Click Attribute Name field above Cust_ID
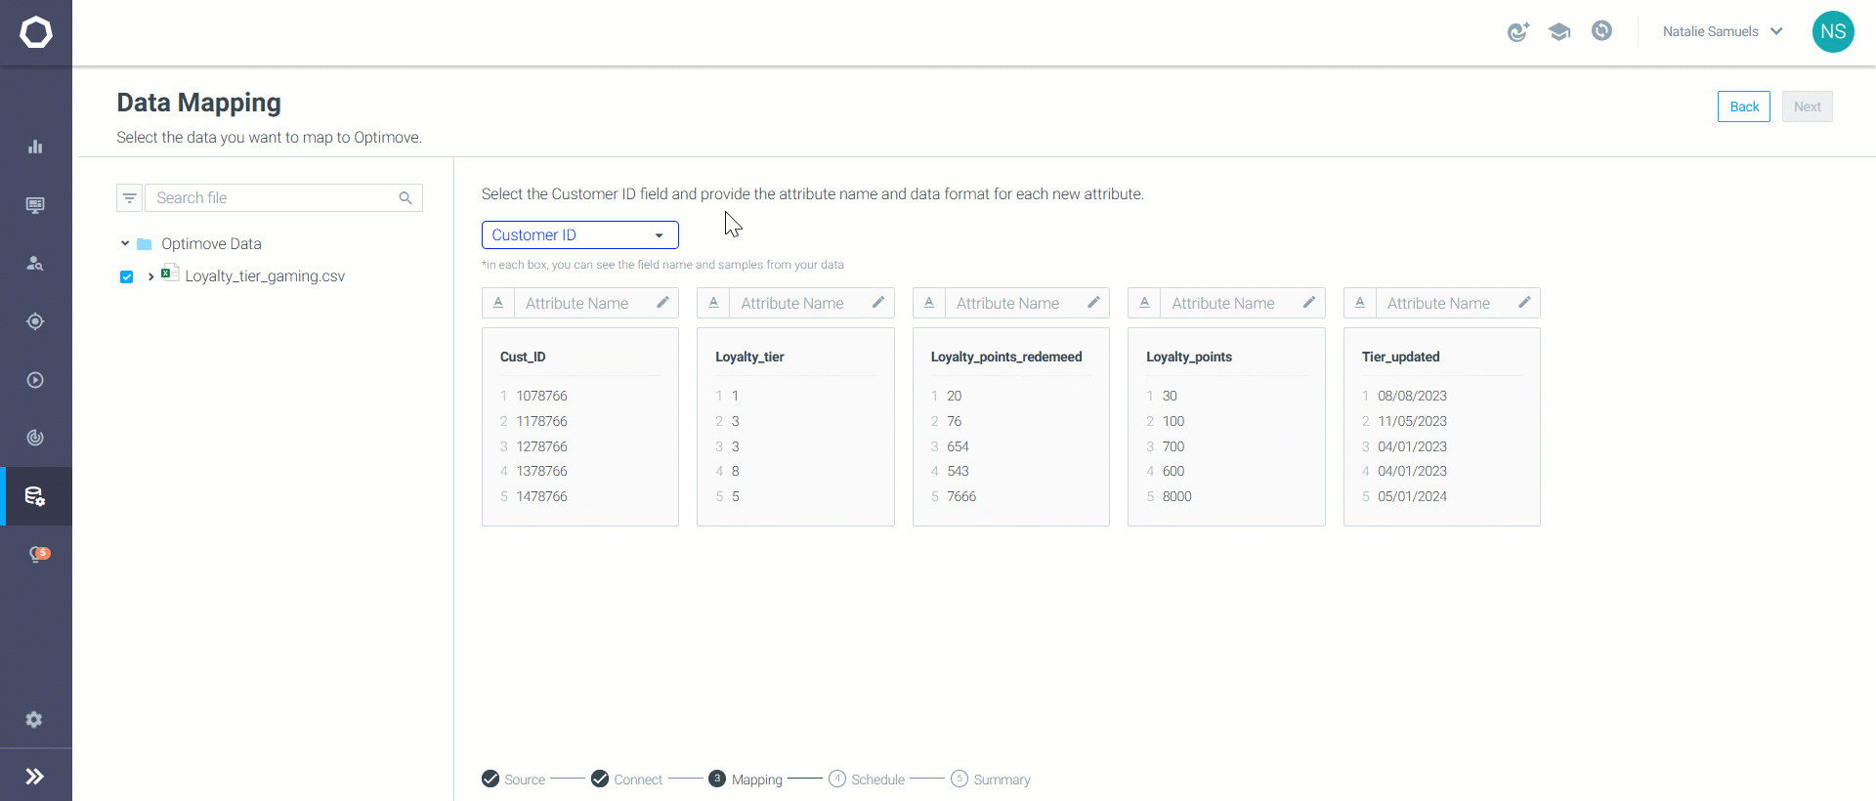This screenshot has height=801, width=1876. click(x=582, y=303)
